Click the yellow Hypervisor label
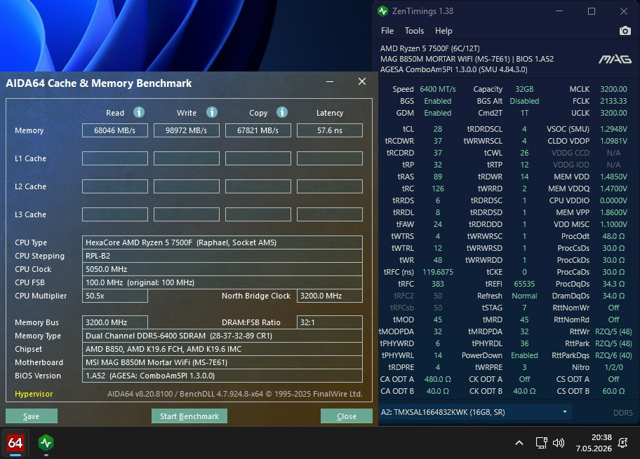Viewport: 640px width, 459px height. pyautogui.click(x=34, y=395)
